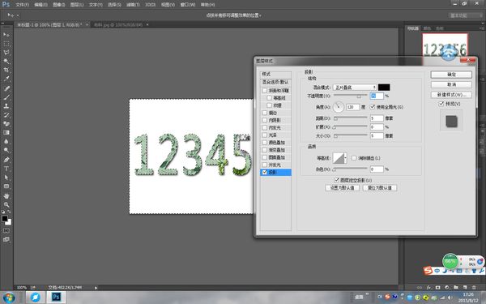Open the 文件(F) menu
The height and width of the screenshot is (304, 486).
tap(23, 5)
